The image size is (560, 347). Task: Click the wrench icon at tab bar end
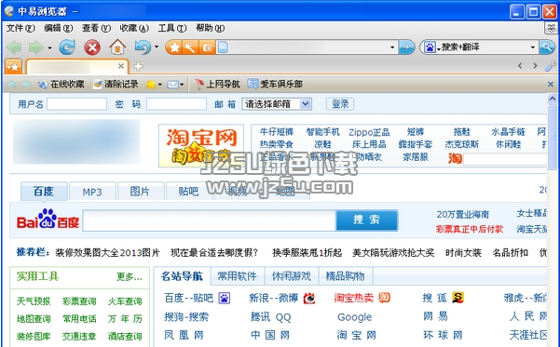550,66
